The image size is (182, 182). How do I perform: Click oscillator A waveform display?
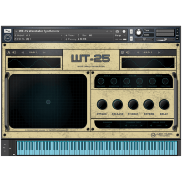click(34, 63)
